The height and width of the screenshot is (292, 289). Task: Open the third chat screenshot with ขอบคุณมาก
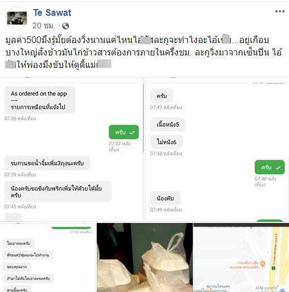pyautogui.click(x=48, y=257)
